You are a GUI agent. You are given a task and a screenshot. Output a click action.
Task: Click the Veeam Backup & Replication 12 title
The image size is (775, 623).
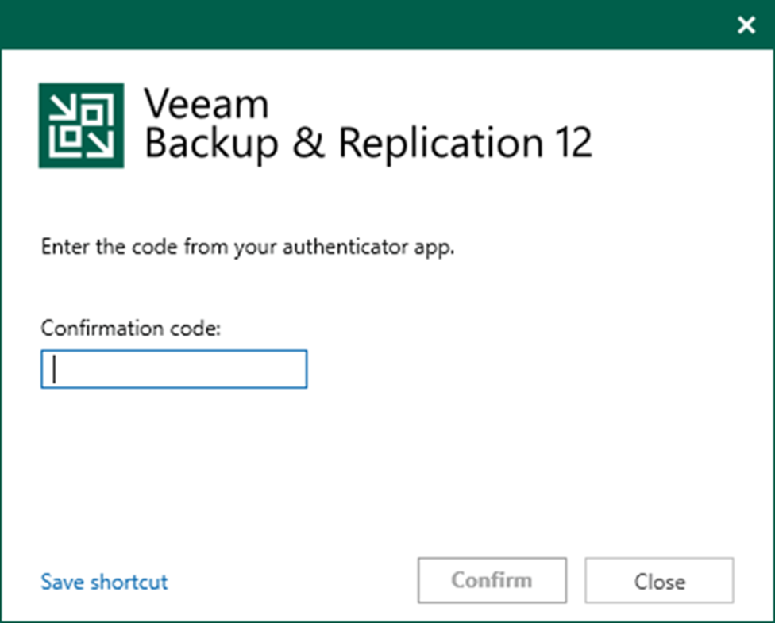tap(368, 123)
